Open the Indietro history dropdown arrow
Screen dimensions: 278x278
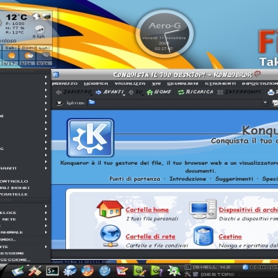click(x=92, y=95)
